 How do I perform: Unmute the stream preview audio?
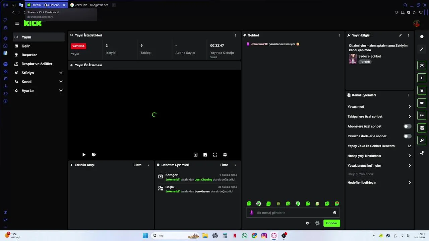point(94,155)
